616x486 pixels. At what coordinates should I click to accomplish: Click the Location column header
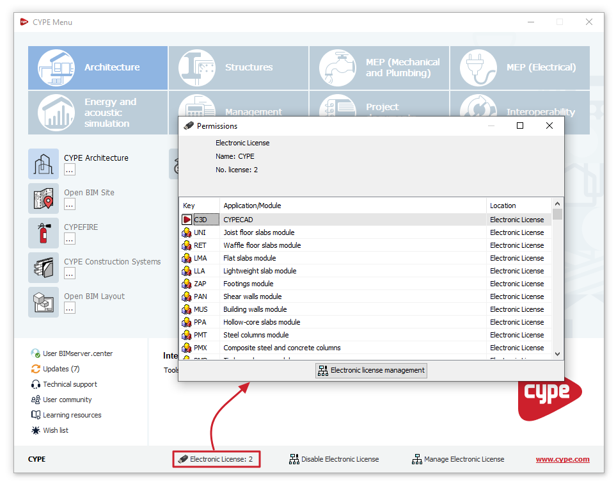pos(519,206)
